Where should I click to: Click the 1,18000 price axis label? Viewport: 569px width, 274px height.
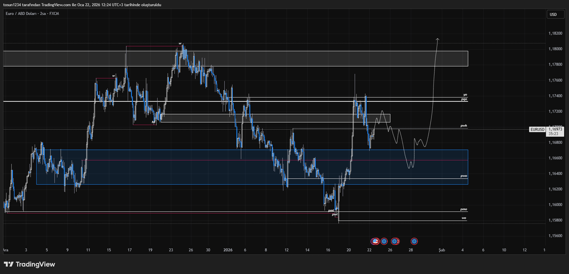click(x=555, y=49)
